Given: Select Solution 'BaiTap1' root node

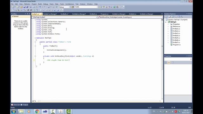Looking at the screenshot, I should pos(178,20).
